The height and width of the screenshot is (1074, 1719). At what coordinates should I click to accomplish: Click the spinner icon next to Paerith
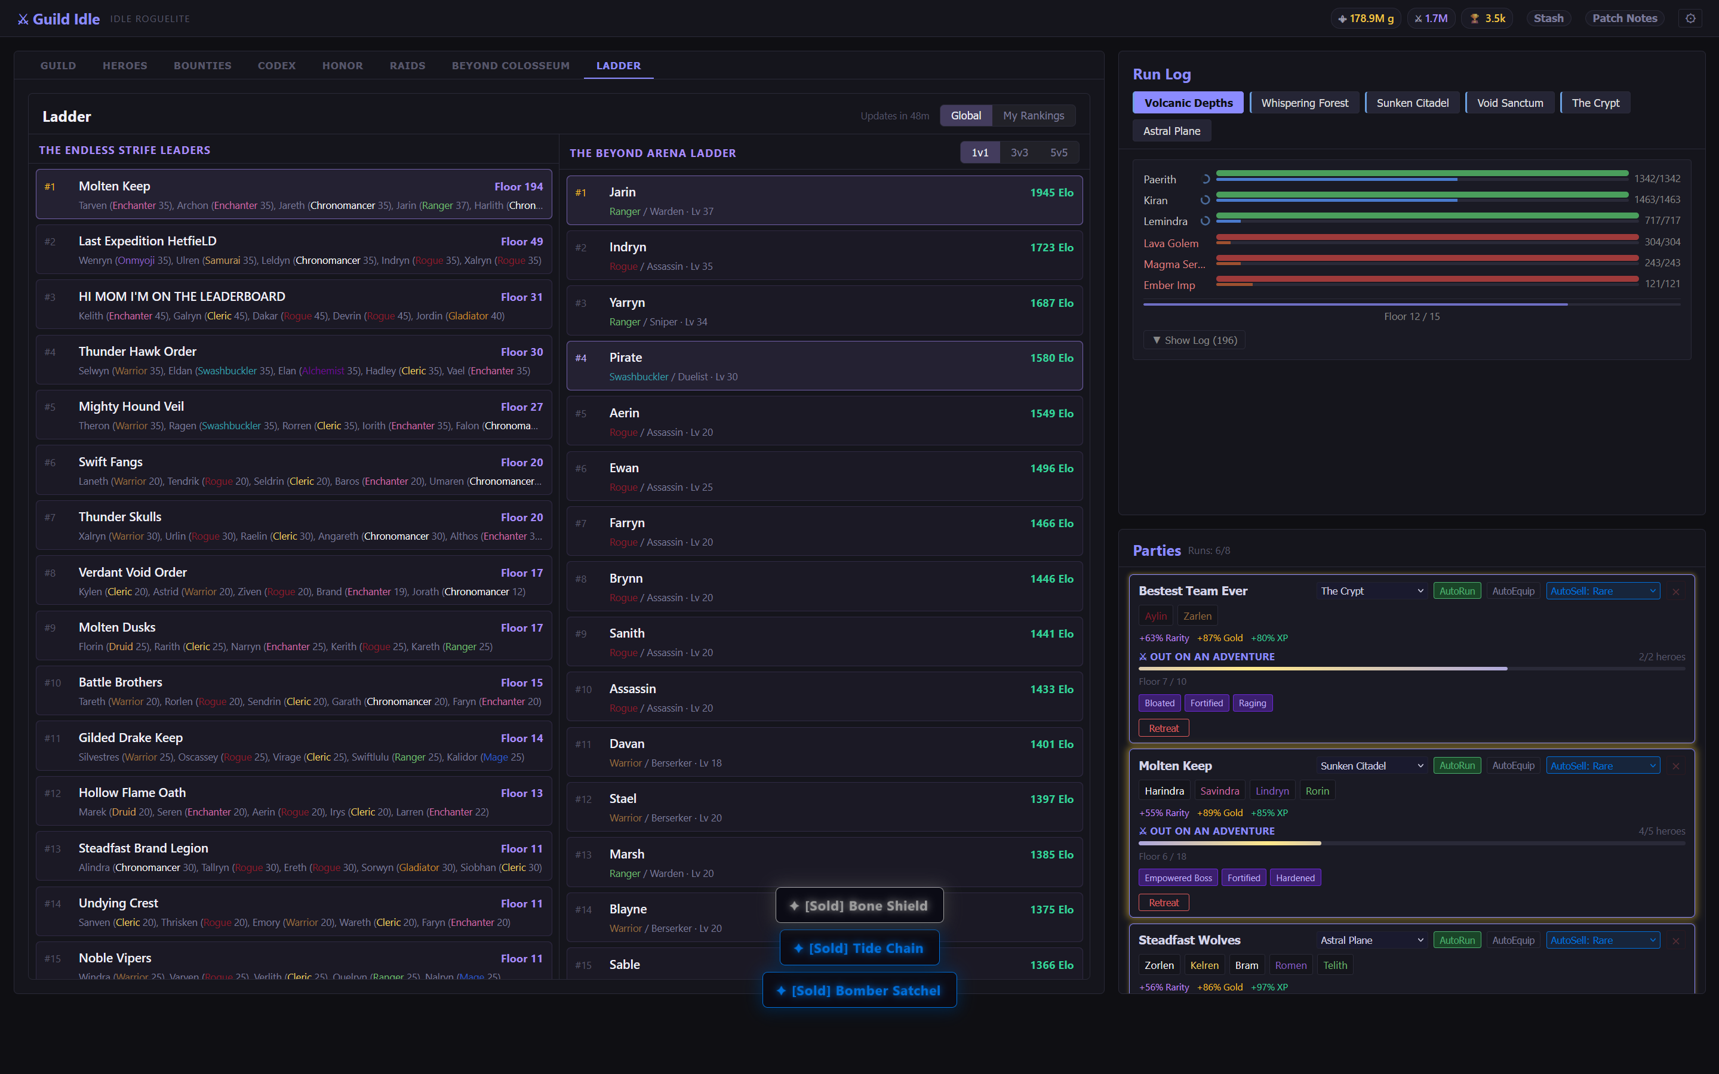click(1205, 179)
